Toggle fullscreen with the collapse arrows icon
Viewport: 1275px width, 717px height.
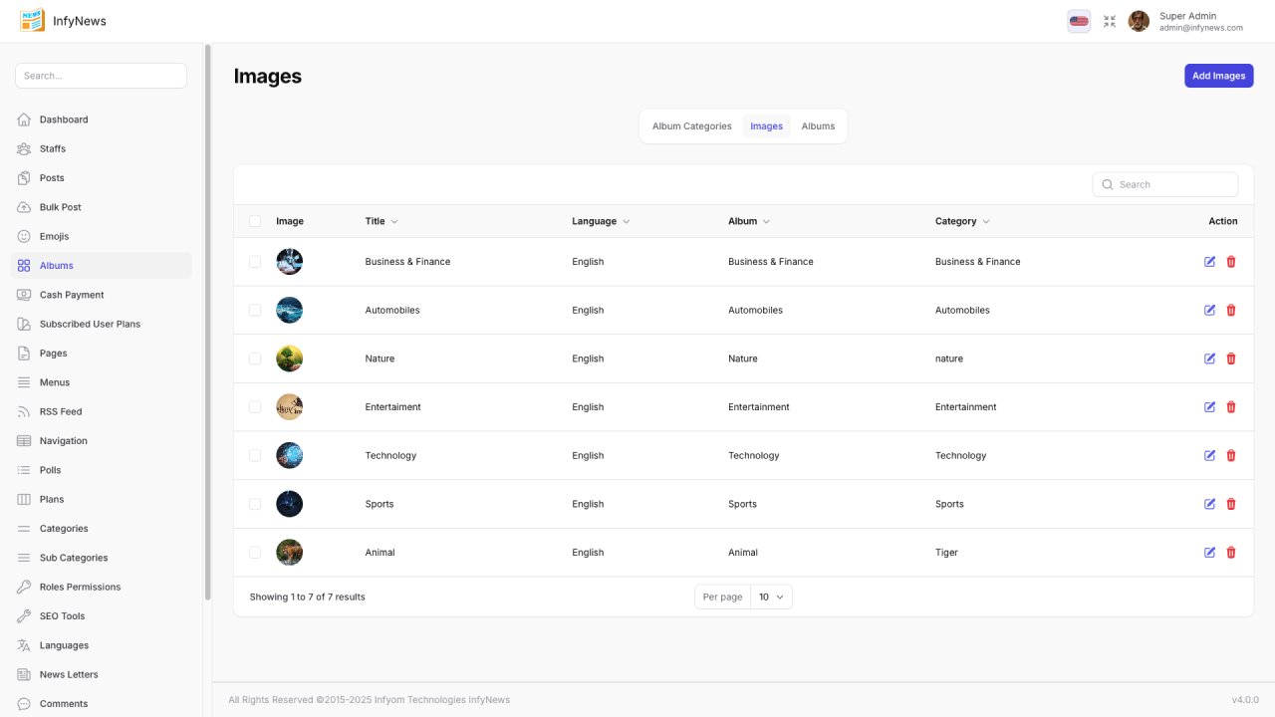coord(1110,21)
